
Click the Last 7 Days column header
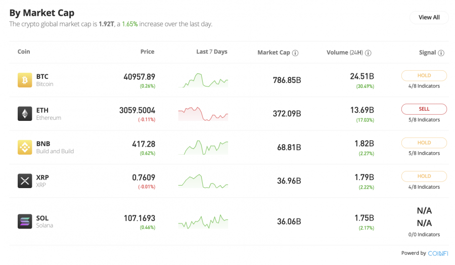point(212,52)
